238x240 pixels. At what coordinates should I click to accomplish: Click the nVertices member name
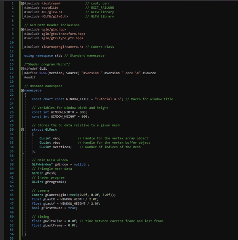click(x=61, y=147)
